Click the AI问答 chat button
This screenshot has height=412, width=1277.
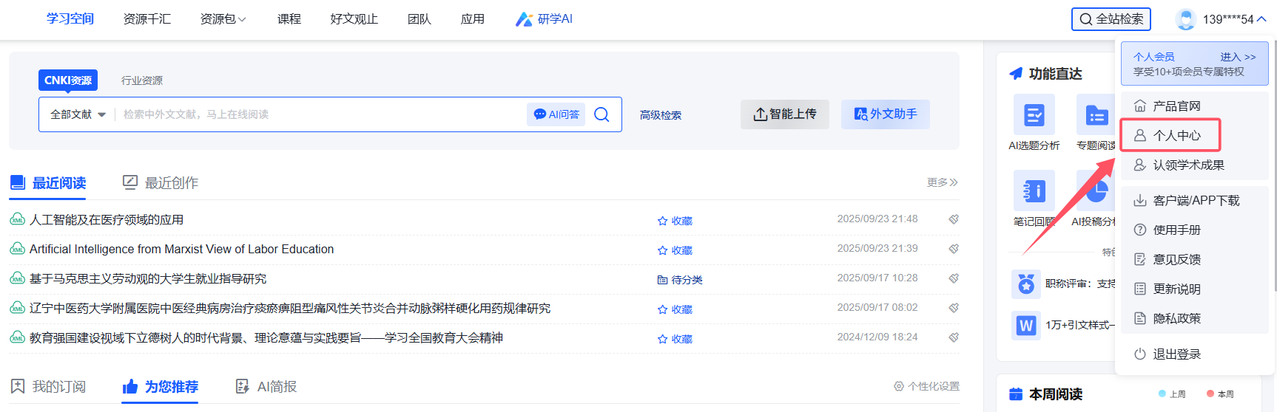(x=556, y=114)
